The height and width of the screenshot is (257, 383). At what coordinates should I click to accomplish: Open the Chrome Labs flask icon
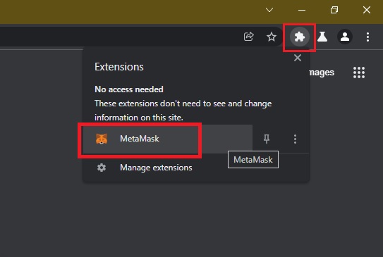(x=322, y=37)
